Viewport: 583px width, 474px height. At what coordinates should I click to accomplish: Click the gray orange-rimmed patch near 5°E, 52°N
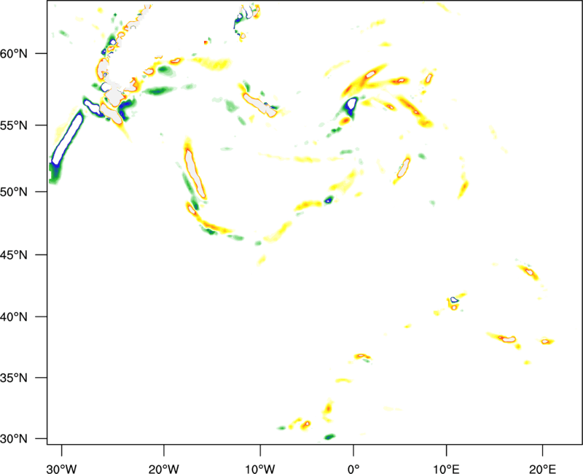click(x=404, y=168)
